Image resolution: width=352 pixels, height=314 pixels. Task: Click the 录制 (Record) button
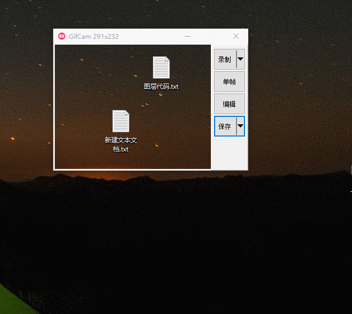tap(225, 60)
